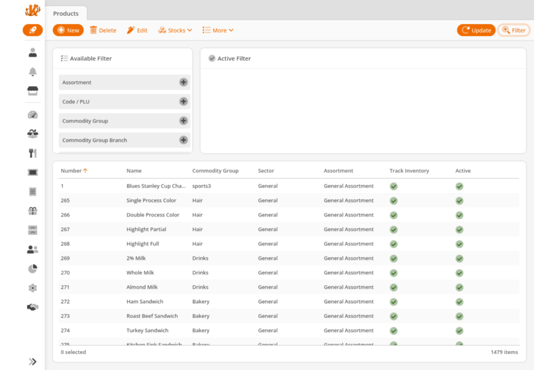The image size is (555, 370).
Task: Add the Code / PLU filter with plus icon
Action: pyautogui.click(x=183, y=102)
